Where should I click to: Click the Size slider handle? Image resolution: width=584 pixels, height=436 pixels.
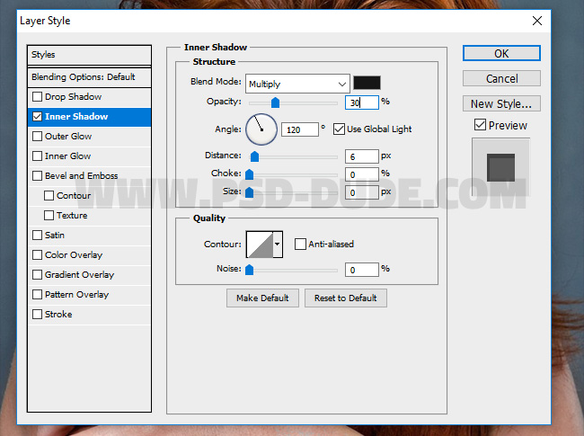(250, 191)
